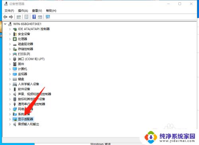Expand the 音频输入和输出 node
The width and height of the screenshot is (199, 145).
click(x=10, y=124)
